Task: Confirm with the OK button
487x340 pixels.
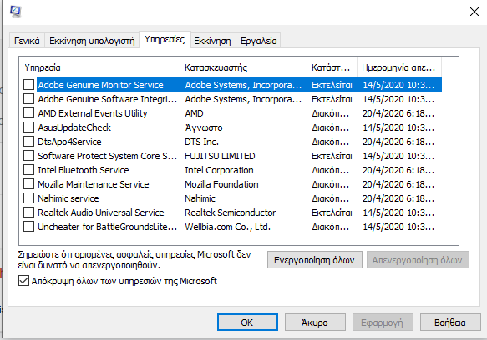Action: [x=247, y=322]
